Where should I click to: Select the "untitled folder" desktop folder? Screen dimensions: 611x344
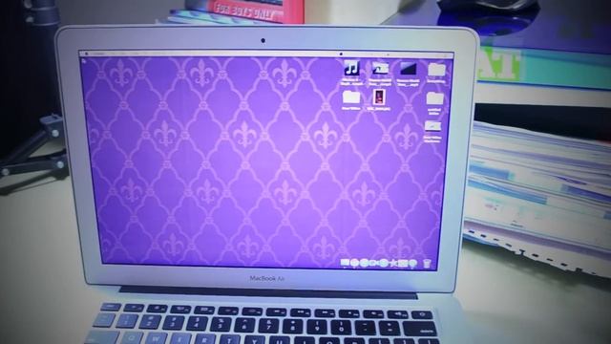(x=434, y=98)
